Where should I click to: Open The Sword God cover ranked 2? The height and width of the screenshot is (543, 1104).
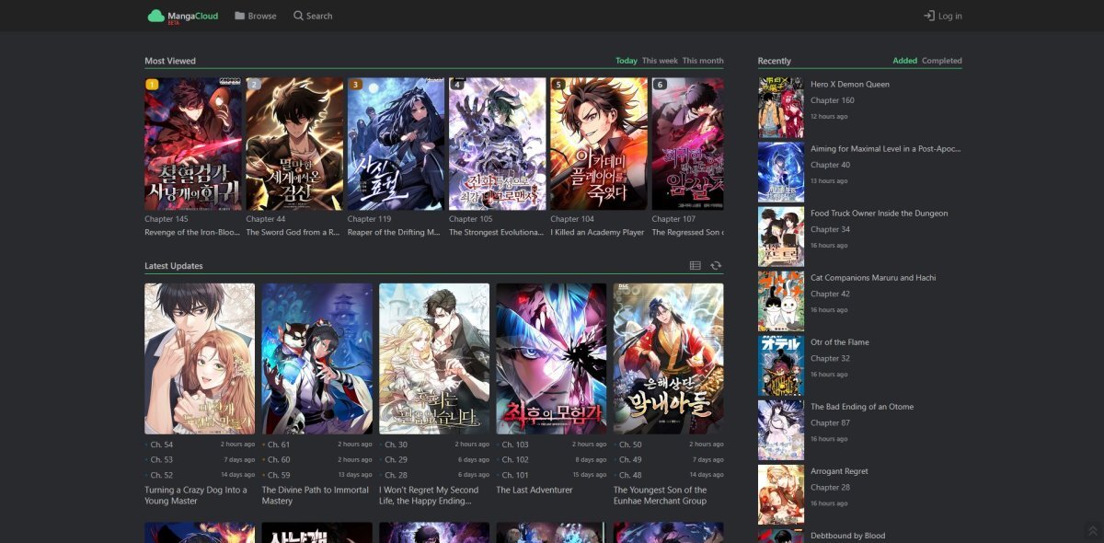[294, 144]
